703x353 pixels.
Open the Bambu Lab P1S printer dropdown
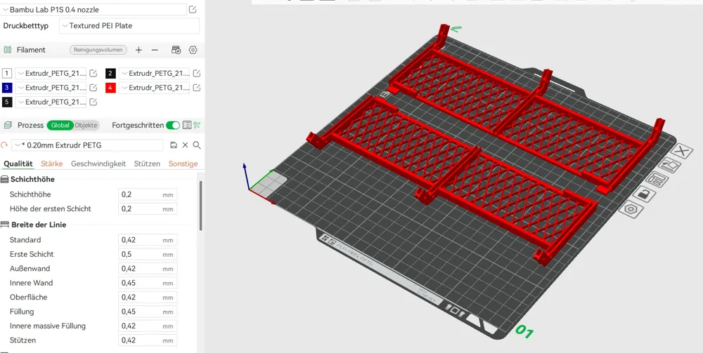(94, 9)
